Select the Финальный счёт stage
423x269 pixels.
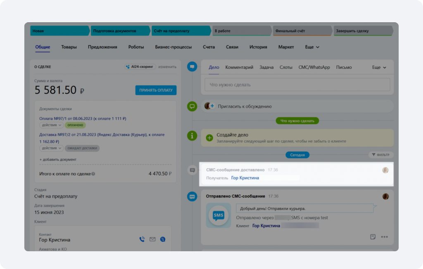pos(302,31)
